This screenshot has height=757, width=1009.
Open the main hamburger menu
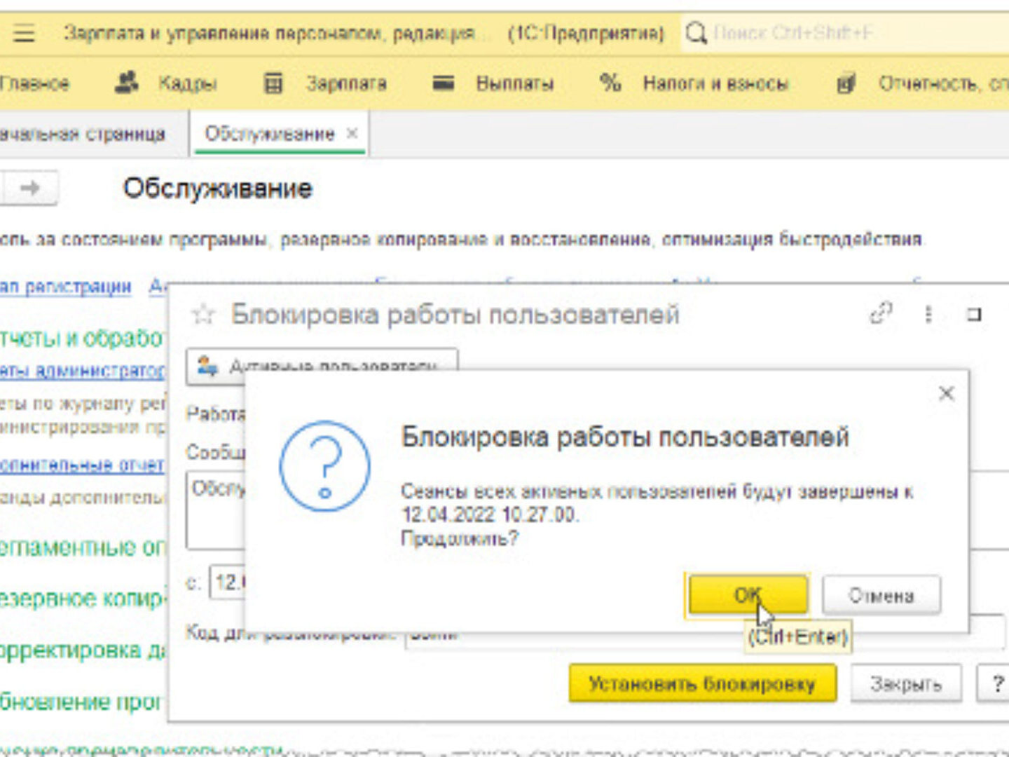click(24, 33)
